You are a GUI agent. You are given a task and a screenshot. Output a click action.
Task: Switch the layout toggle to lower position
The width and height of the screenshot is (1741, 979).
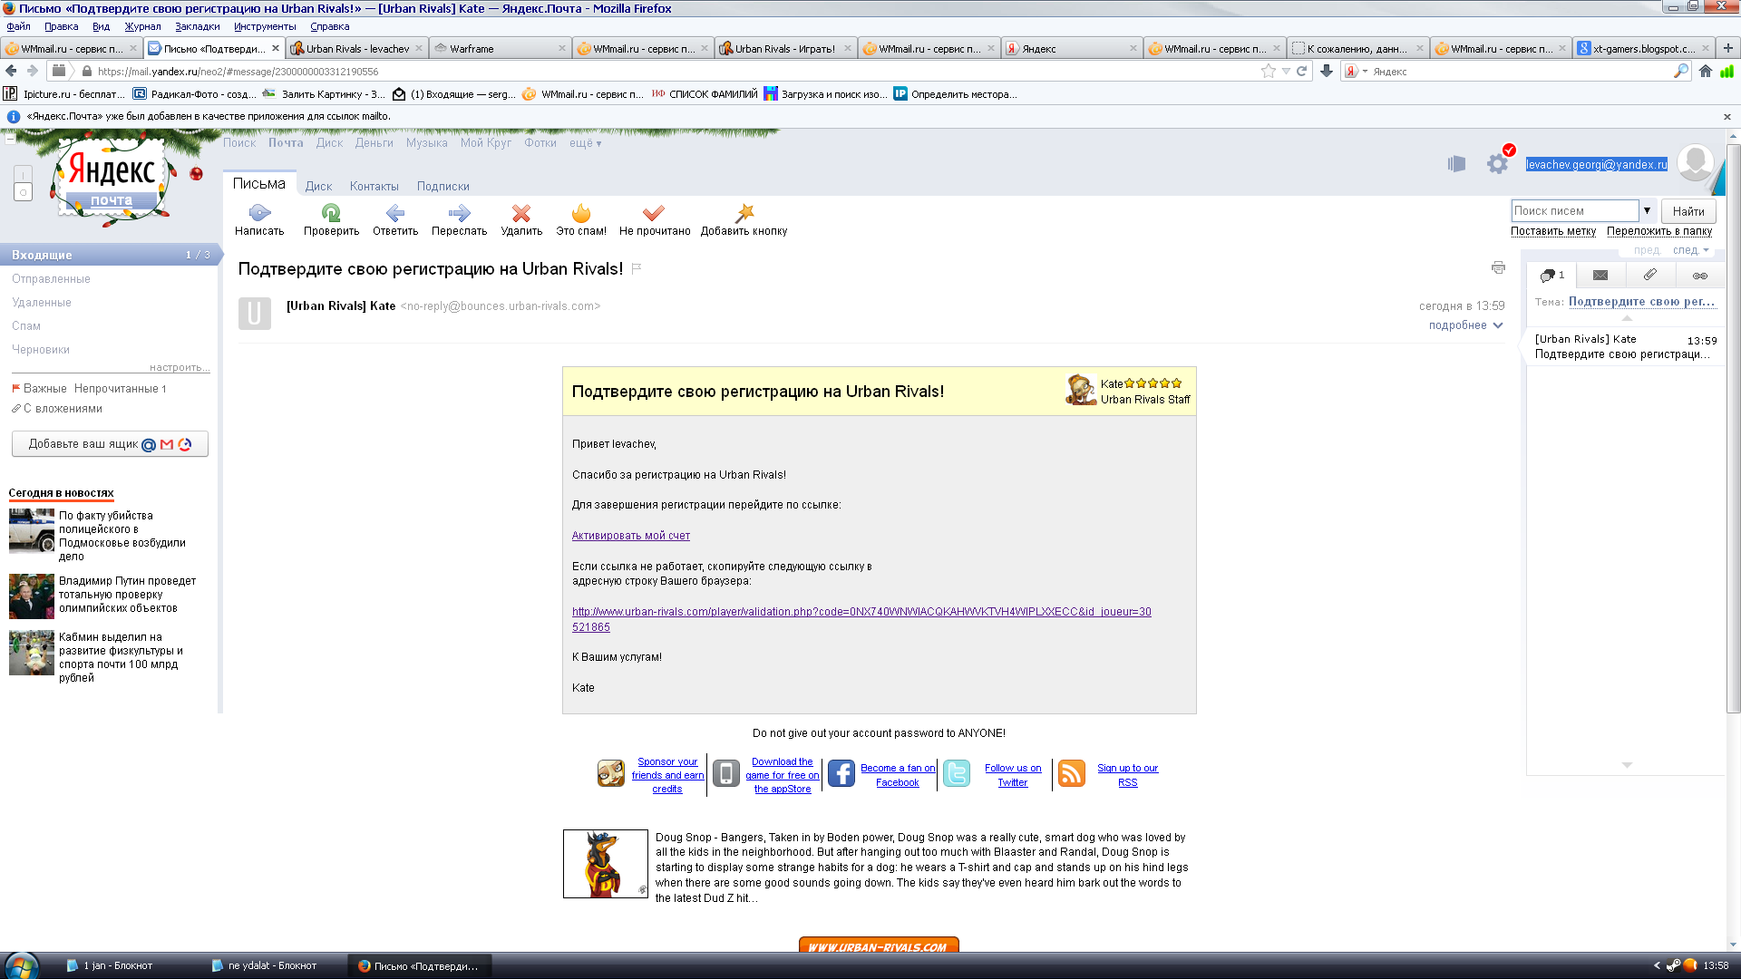[24, 192]
